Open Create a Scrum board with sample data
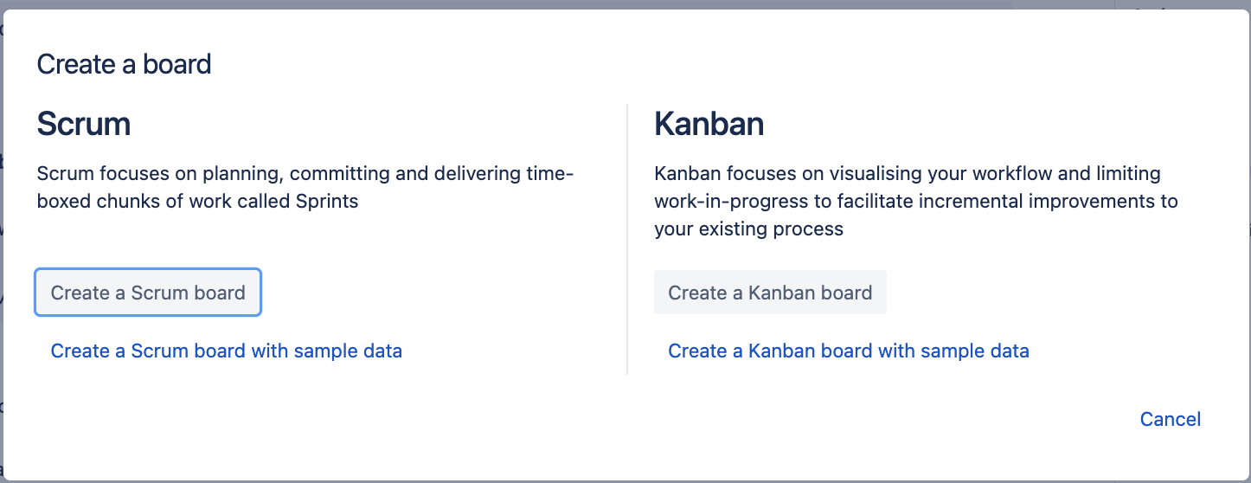1251x483 pixels. click(227, 351)
